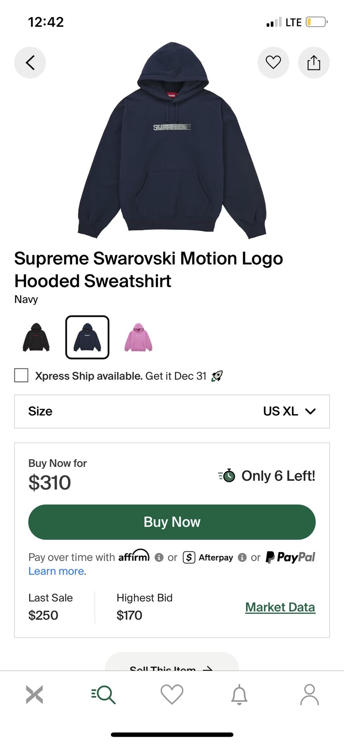The image size is (344, 744).
Task: Open the Market Data link
Action: [280, 607]
